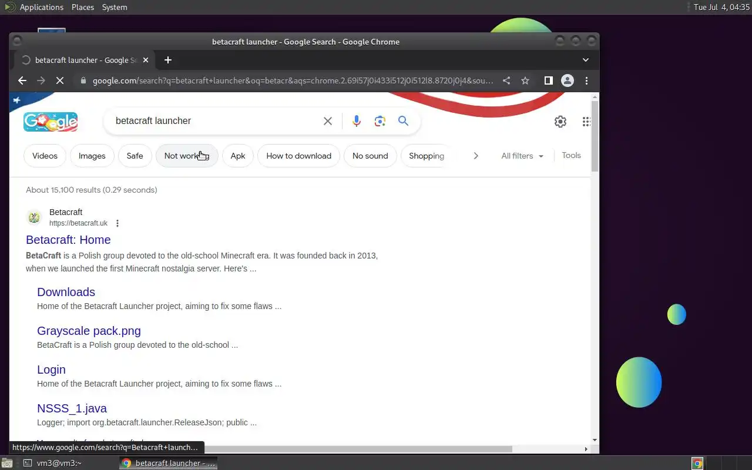The height and width of the screenshot is (470, 752).
Task: Clear the search box text
Action: click(328, 121)
